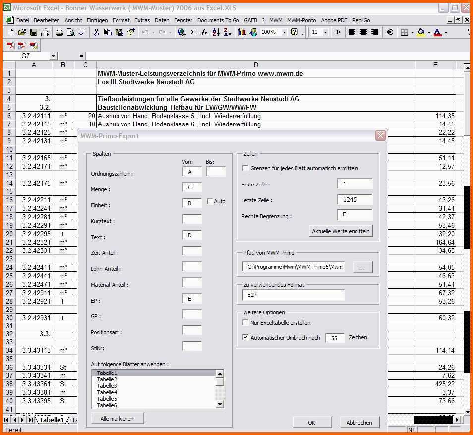
Task: Click the Save floppy disk icon
Action: tap(34, 32)
